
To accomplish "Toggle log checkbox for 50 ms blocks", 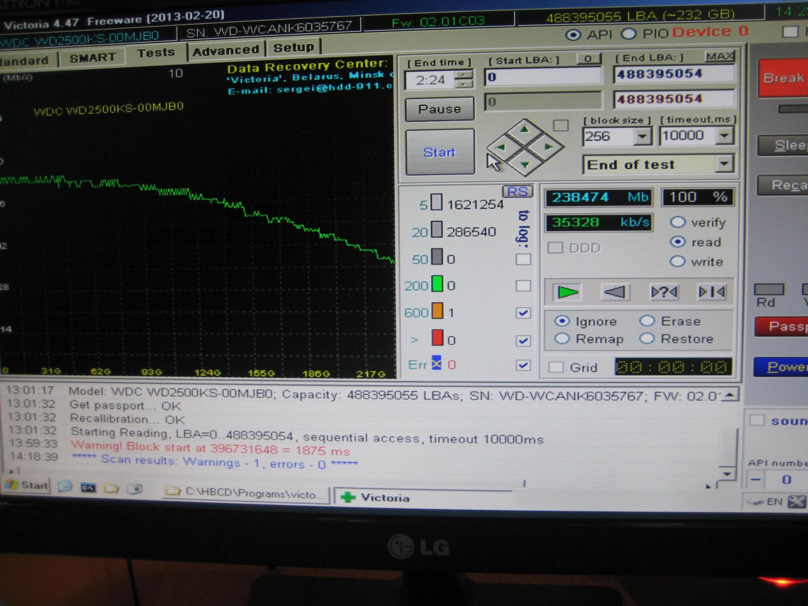I will 523,260.
